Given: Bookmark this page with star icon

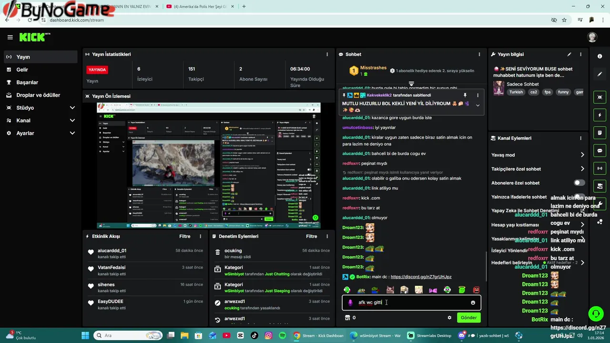Looking at the screenshot, I should coord(564,20).
